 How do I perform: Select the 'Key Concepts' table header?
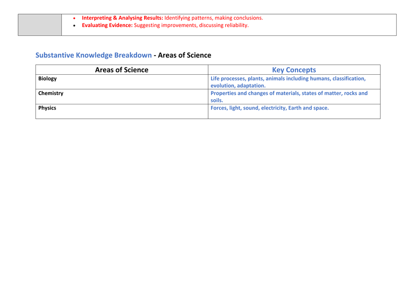(x=294, y=70)
